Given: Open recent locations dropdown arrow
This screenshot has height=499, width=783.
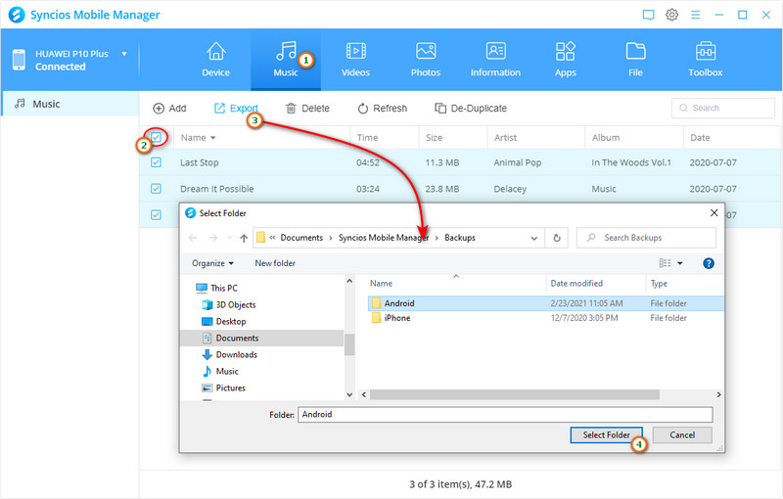Looking at the screenshot, I should [x=229, y=238].
